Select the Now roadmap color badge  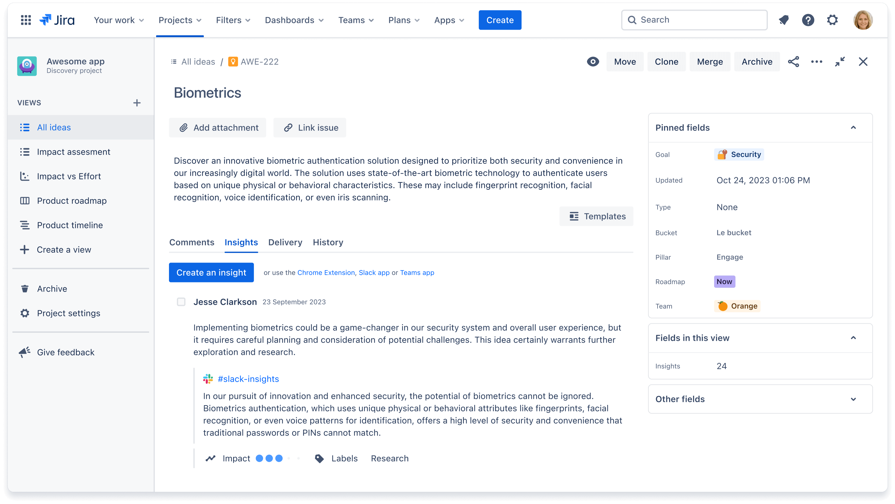[724, 281]
